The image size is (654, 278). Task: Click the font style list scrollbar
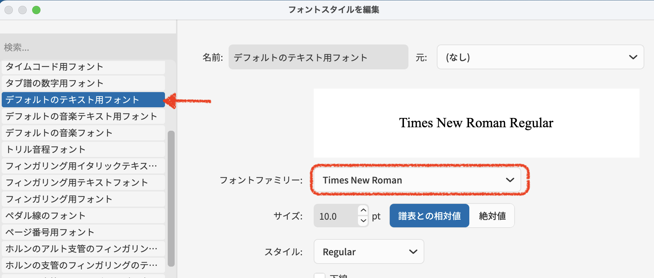[171, 198]
